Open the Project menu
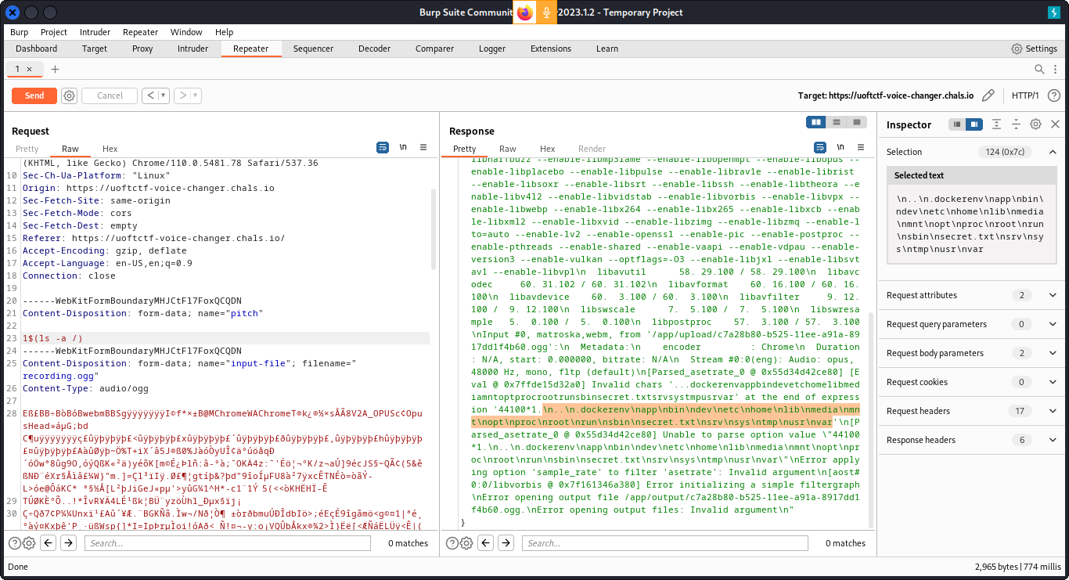 (54, 32)
